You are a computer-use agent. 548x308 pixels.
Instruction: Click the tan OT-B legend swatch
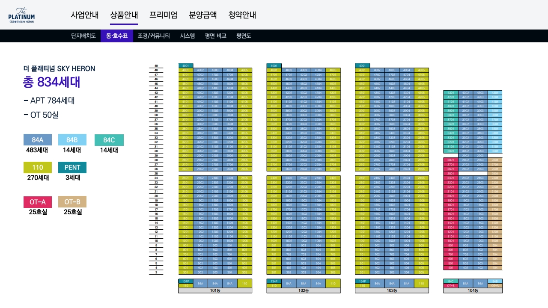[x=72, y=201]
